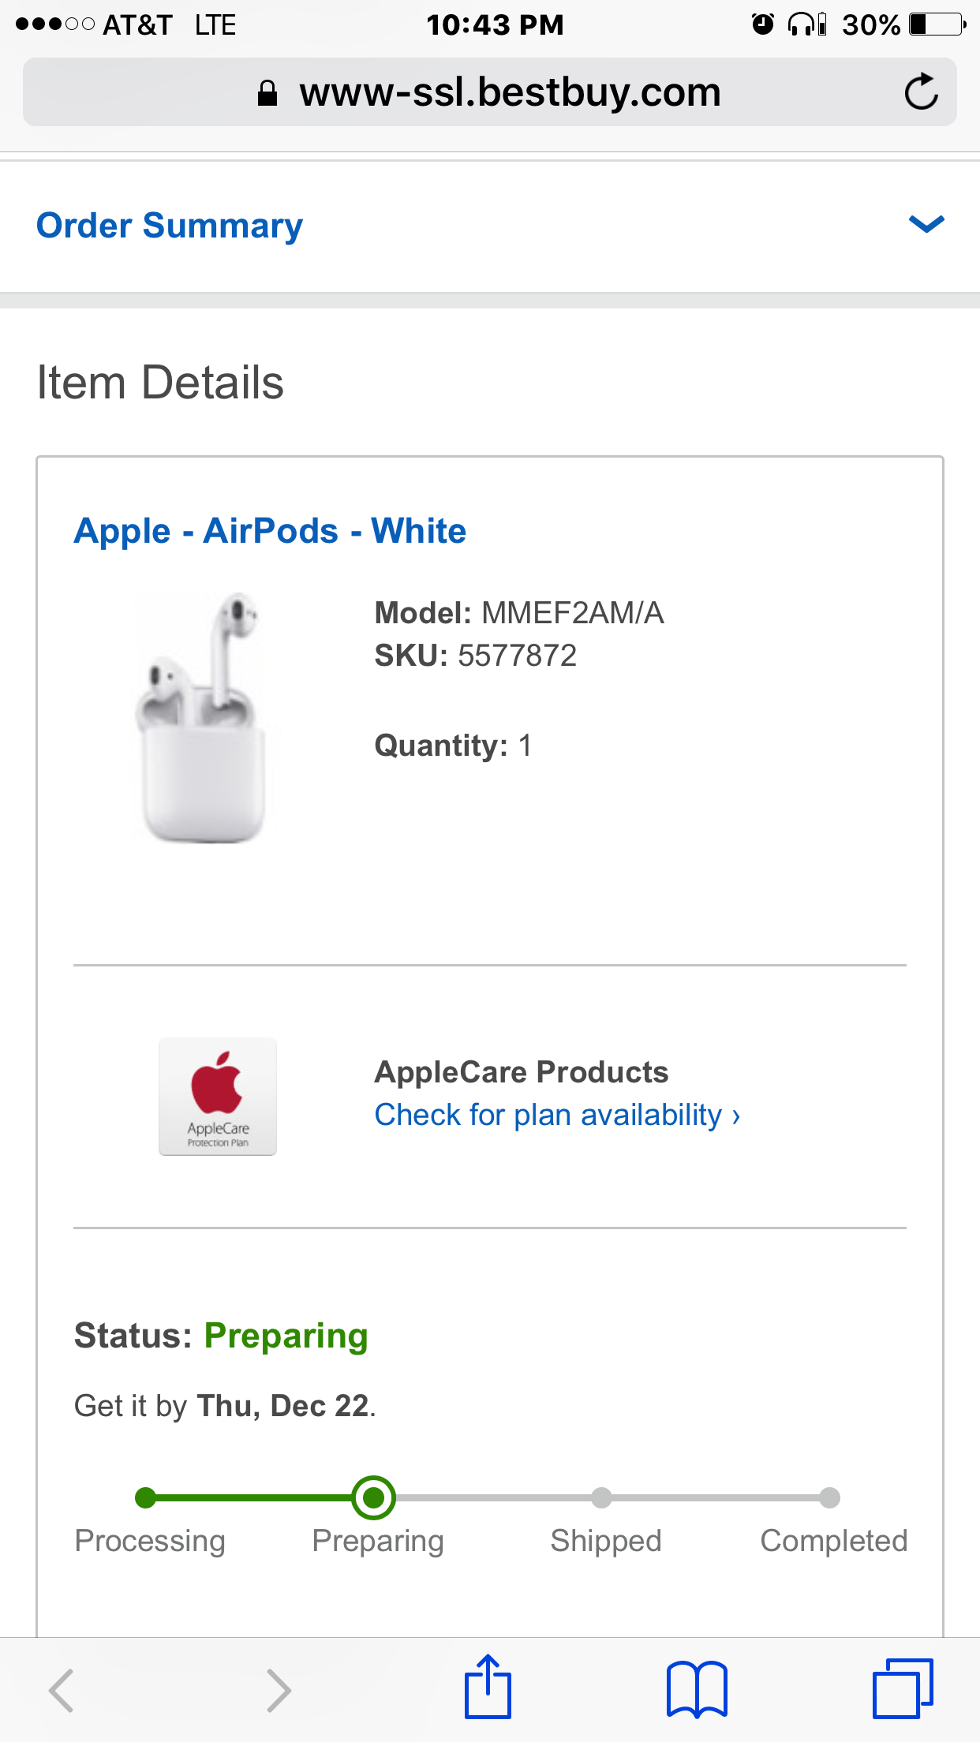
Task: Check for plan availability link
Action: pyautogui.click(x=557, y=1115)
